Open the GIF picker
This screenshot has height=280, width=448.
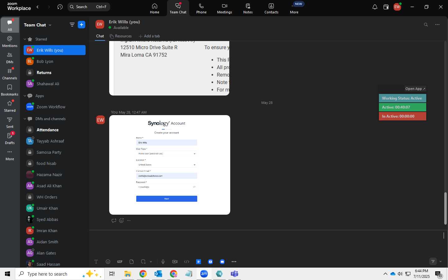(120, 262)
